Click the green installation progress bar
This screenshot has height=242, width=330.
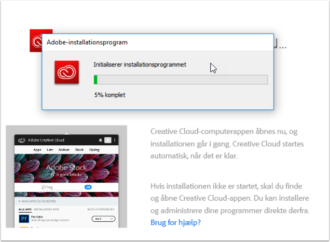[x=181, y=80]
